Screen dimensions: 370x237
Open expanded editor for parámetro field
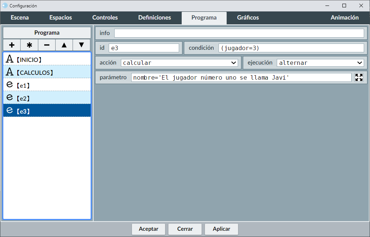point(359,77)
